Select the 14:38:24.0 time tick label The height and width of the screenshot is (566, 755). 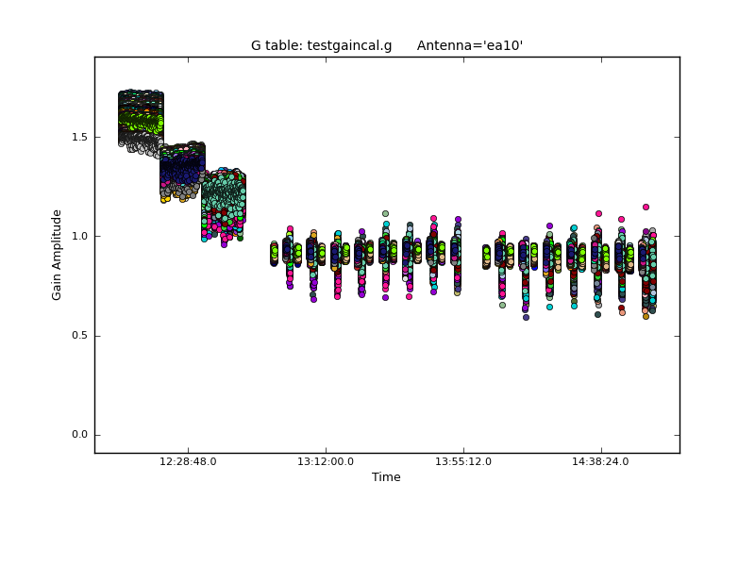[601, 462]
